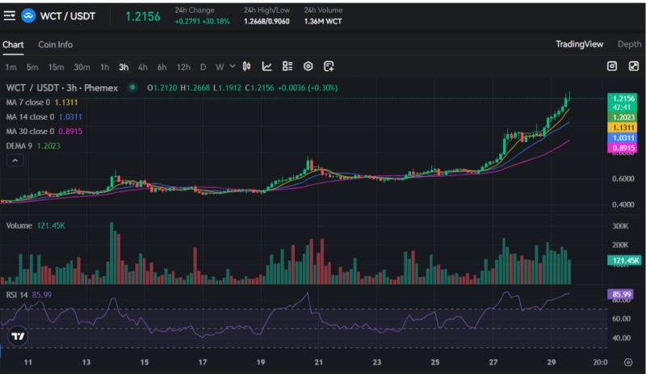646x374 pixels.
Task: Select the 15m timeframe button
Action: click(56, 66)
